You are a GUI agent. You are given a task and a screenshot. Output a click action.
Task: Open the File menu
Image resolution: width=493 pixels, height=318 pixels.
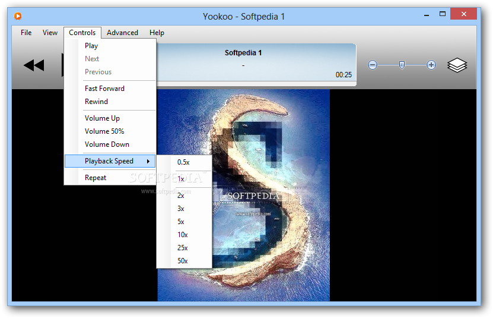pyautogui.click(x=26, y=33)
